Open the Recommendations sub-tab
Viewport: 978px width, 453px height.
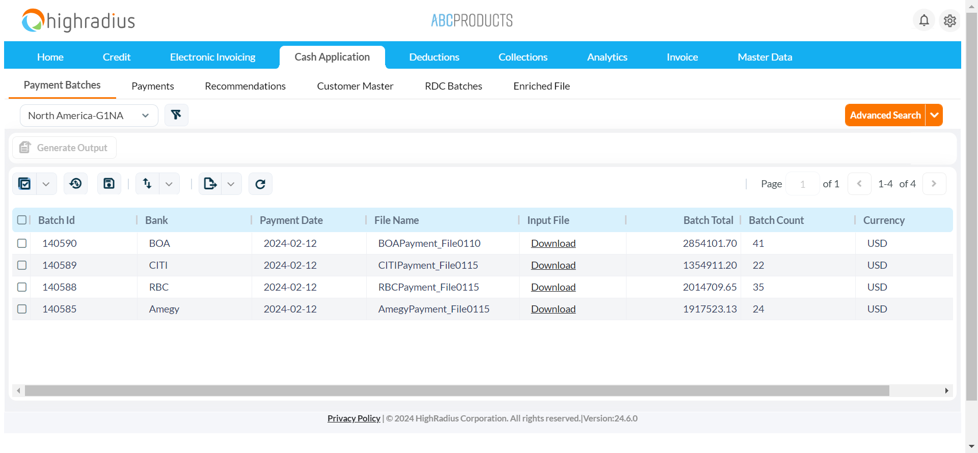click(245, 86)
